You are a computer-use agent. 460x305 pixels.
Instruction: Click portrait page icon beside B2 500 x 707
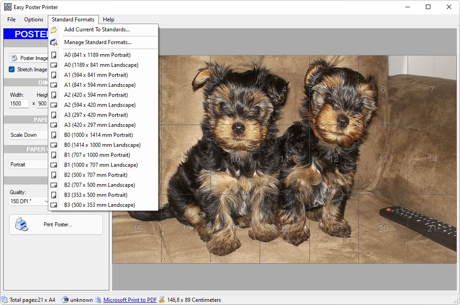pyautogui.click(x=54, y=175)
